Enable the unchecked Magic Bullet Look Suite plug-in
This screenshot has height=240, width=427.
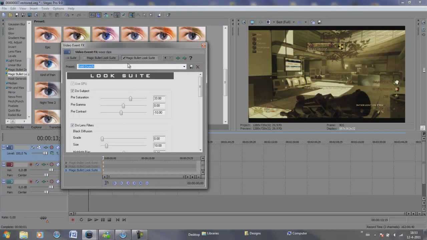click(85, 58)
